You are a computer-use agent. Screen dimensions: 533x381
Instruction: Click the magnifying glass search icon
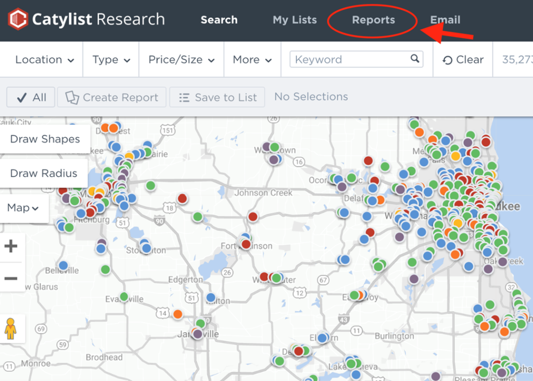(415, 59)
